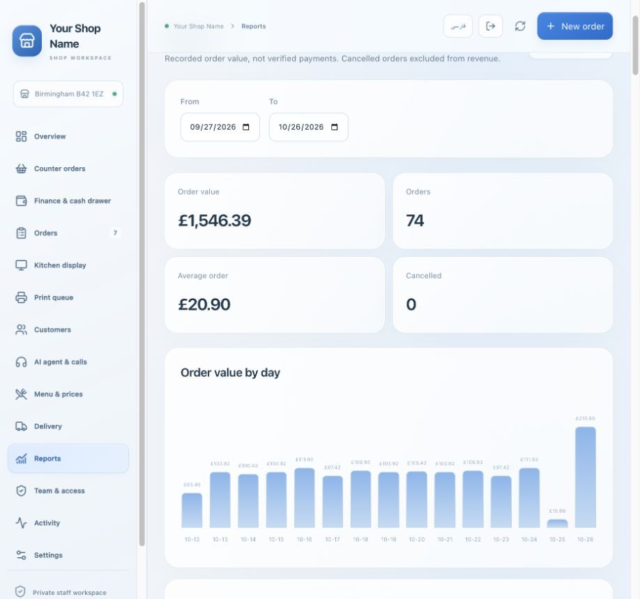The width and height of the screenshot is (640, 599).
Task: Open Menu & prices utensils icon
Action: tap(21, 394)
